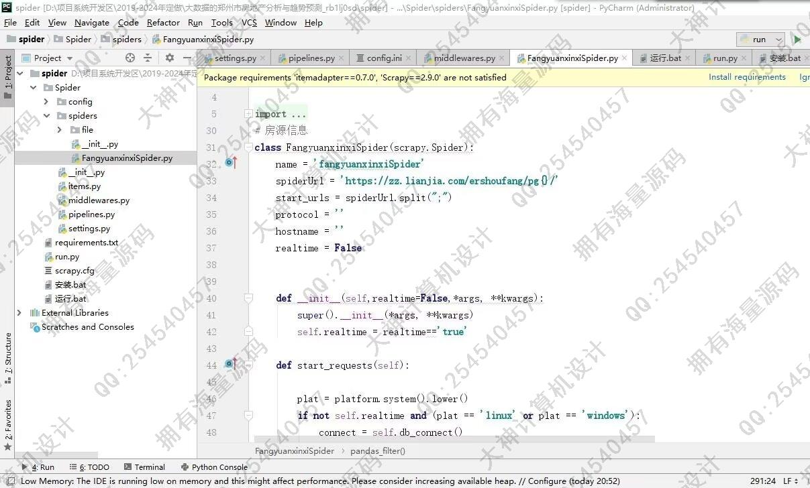Open the 7: Structure side tool window
Screen dimensions: 810x488
point(7,358)
